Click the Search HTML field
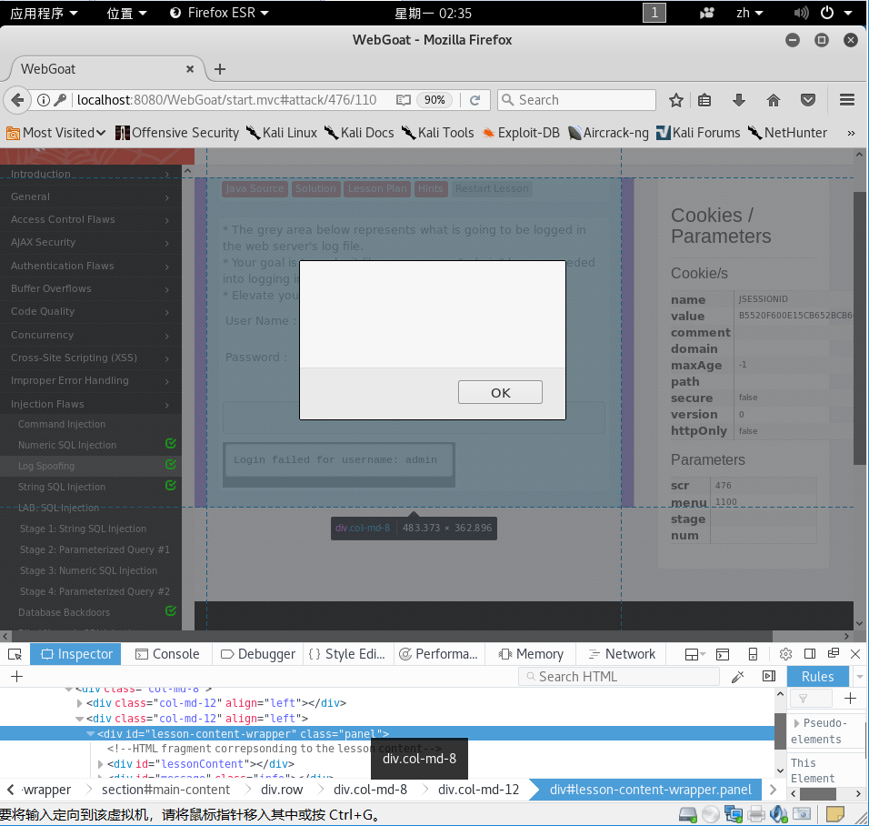 click(x=618, y=677)
